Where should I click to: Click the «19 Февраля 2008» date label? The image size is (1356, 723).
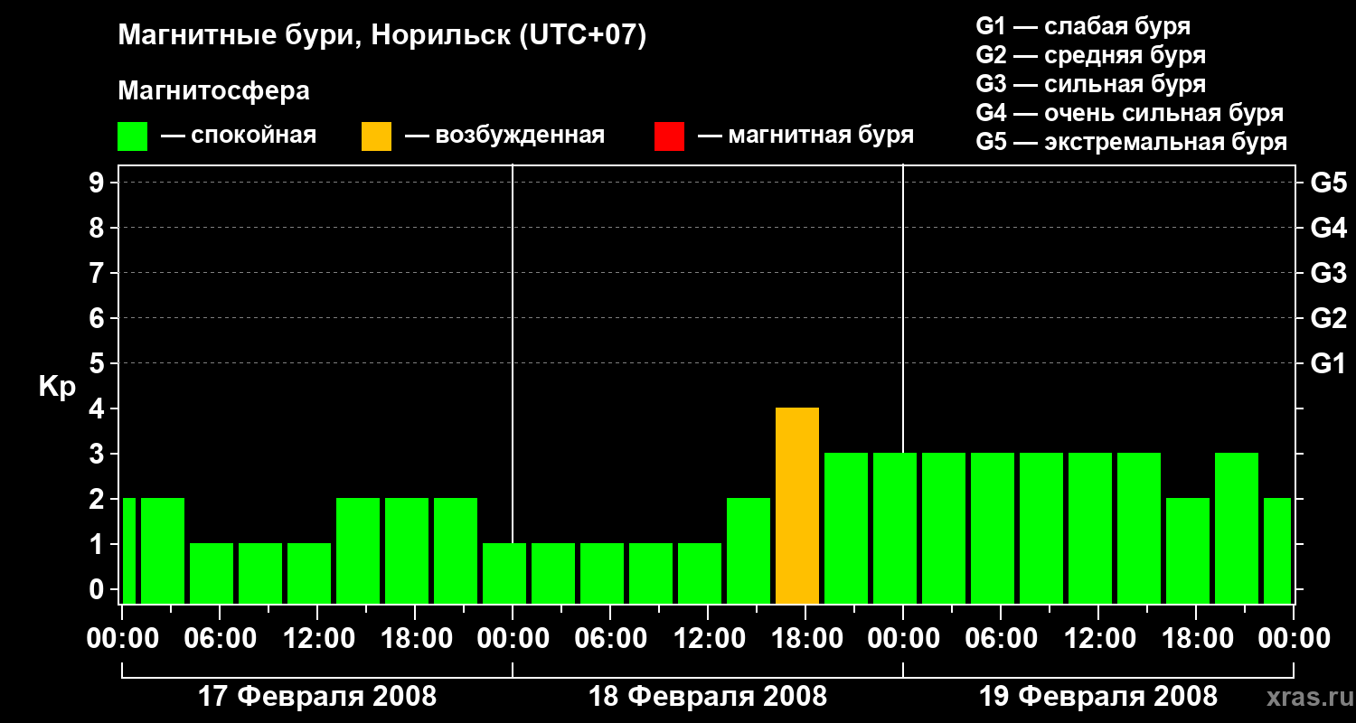[x=1098, y=697]
